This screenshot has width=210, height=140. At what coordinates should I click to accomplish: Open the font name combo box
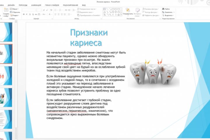[29, 10]
